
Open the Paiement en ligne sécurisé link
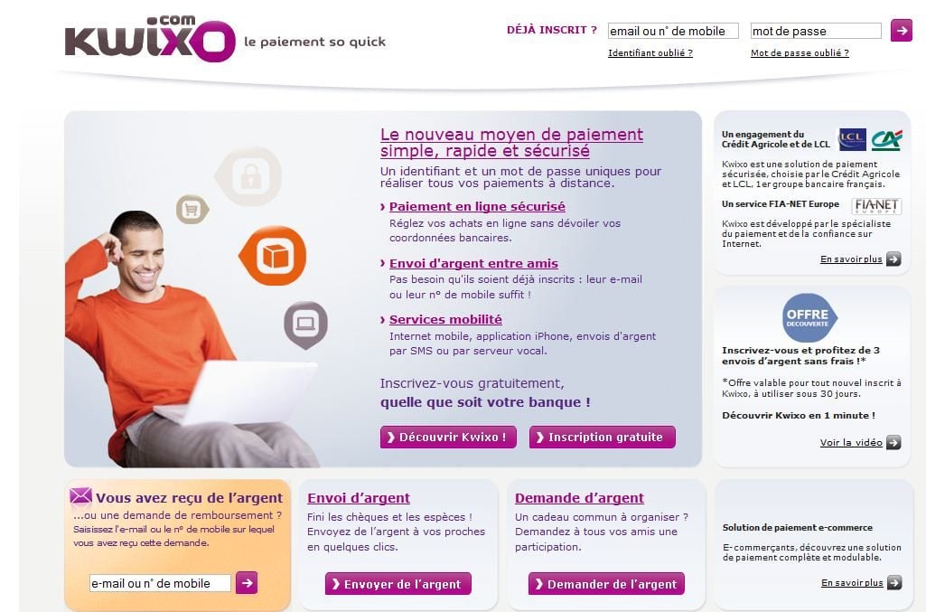(477, 207)
